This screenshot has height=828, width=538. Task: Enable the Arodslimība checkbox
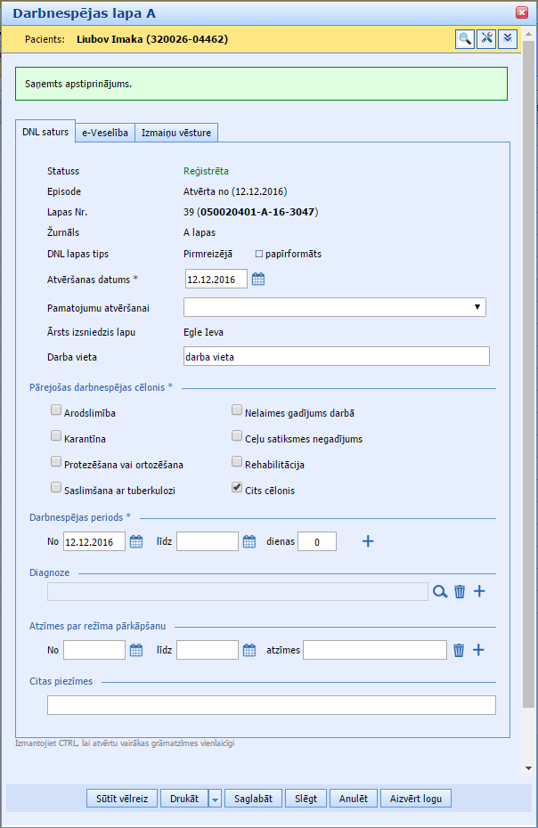tap(57, 411)
